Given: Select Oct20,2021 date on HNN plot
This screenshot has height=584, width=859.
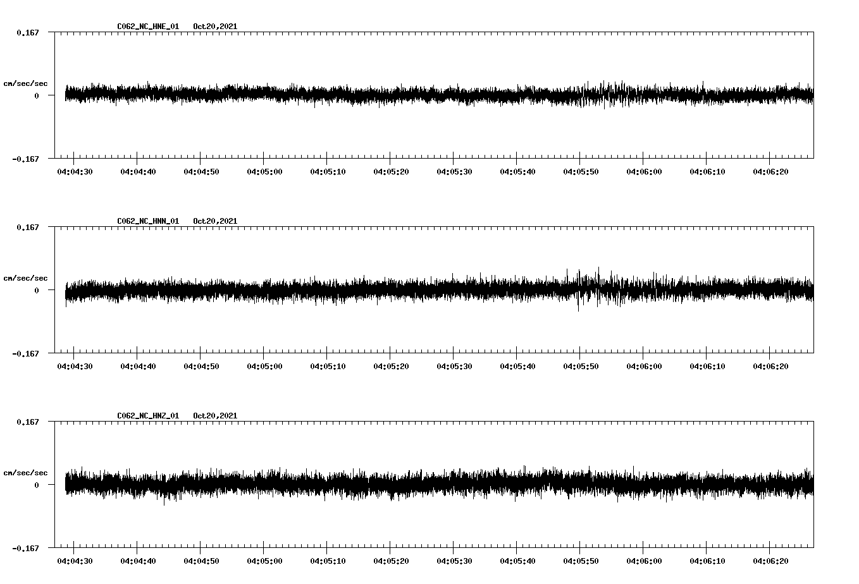Looking at the screenshot, I should (x=215, y=221).
